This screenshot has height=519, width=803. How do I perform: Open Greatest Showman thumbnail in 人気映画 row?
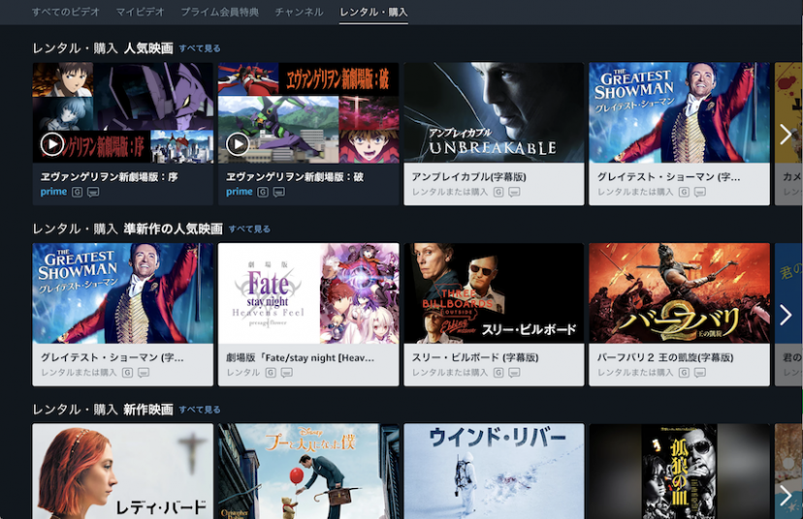[679, 112]
